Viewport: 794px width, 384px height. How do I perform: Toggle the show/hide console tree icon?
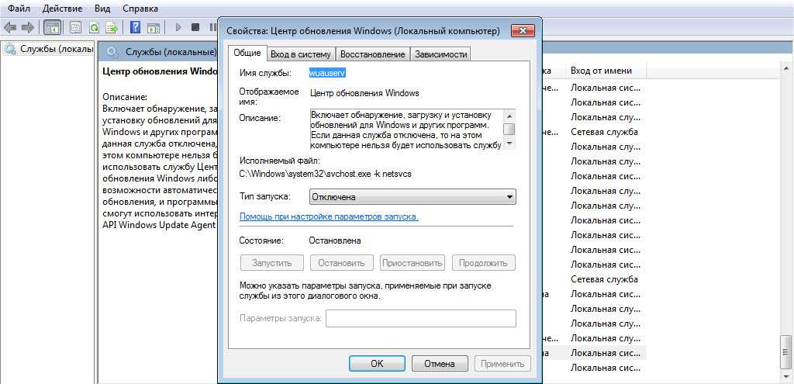tap(52, 27)
